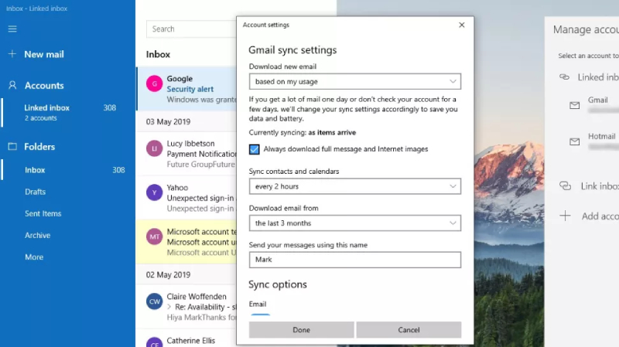Screen dimensions: 619x347
Task: Click the Linked inbox entry in Manage accounts
Action: click(x=589, y=77)
